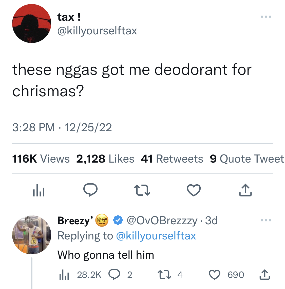This screenshot has height=289, width=285.
Task: Open tax's profile picture
Action: (x=32, y=24)
